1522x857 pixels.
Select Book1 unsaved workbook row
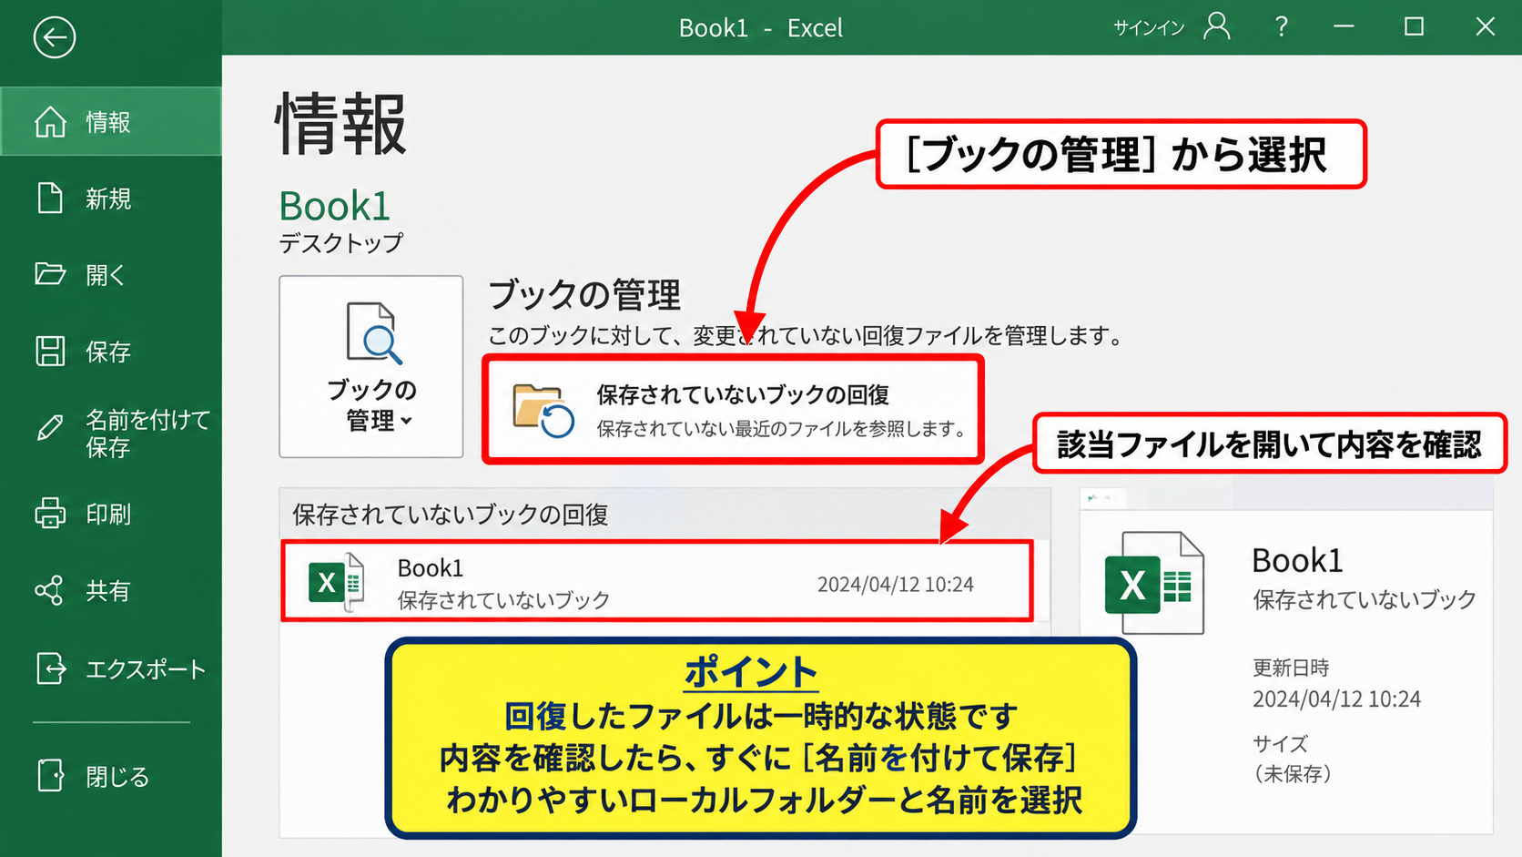(656, 582)
